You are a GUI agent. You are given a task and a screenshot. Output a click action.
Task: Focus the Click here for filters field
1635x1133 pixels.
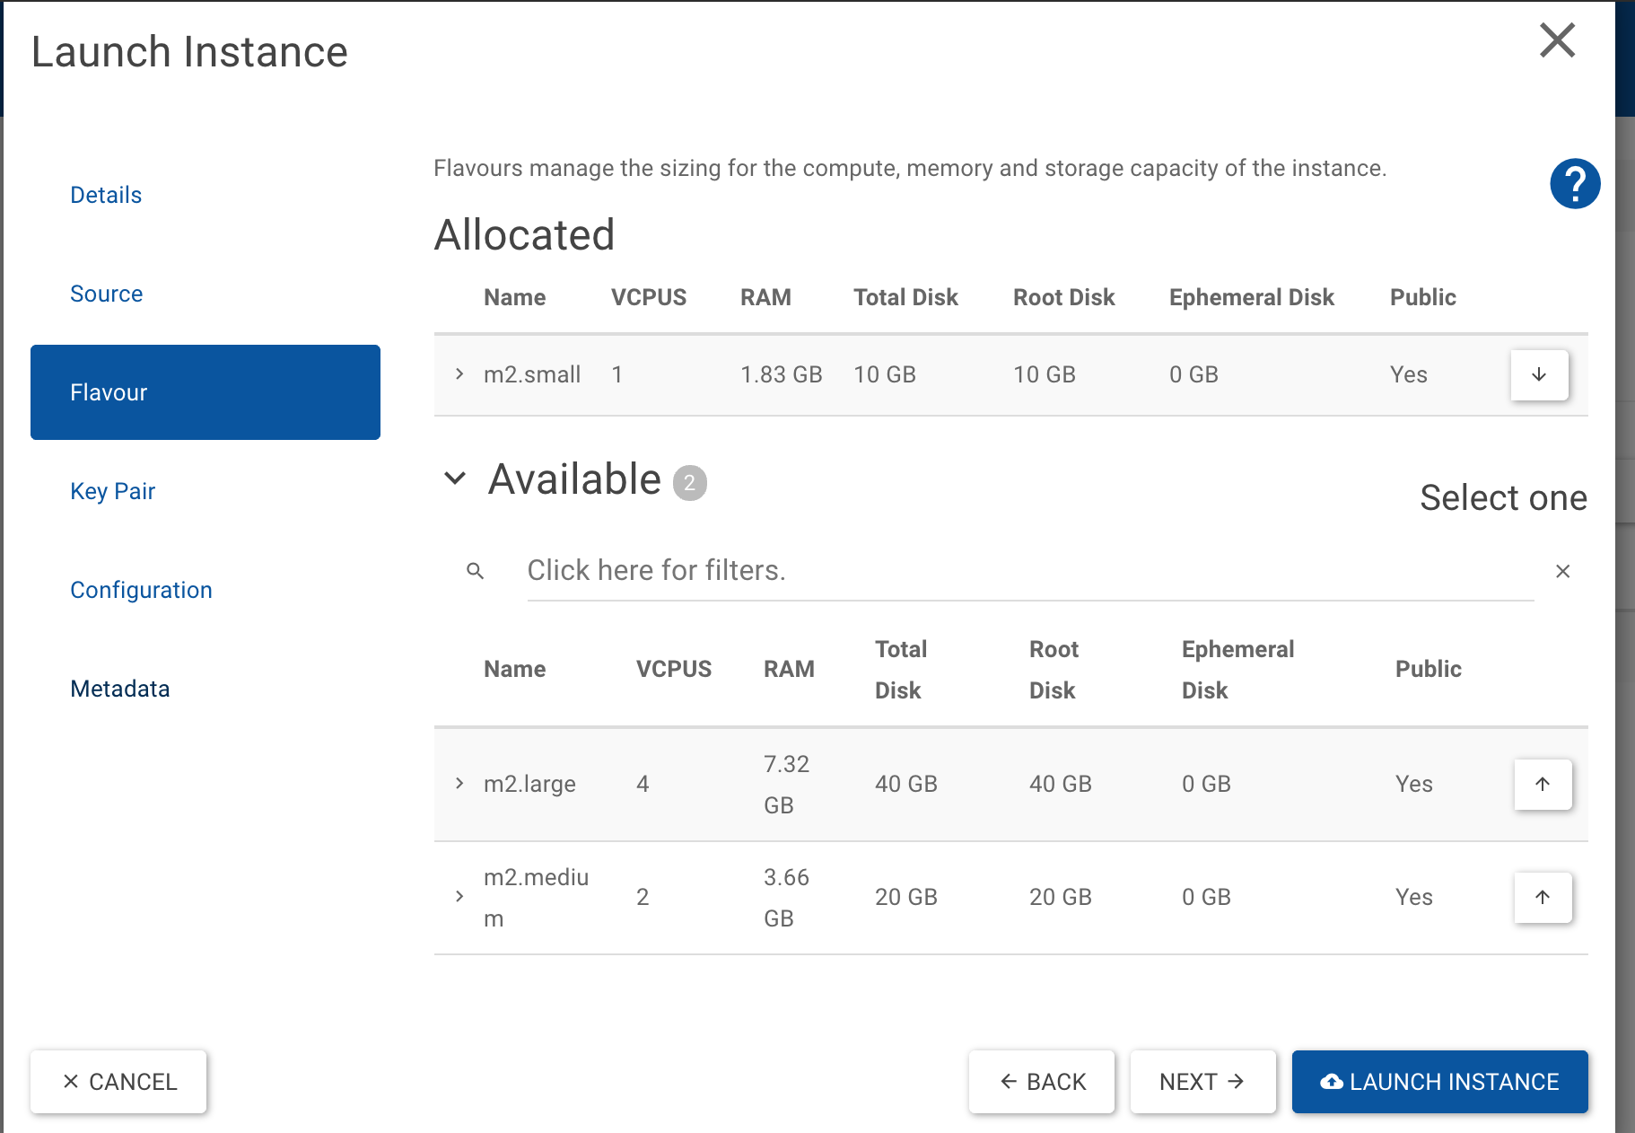(1030, 571)
